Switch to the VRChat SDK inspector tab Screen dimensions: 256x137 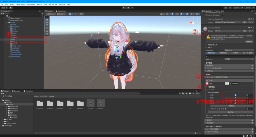(219, 11)
